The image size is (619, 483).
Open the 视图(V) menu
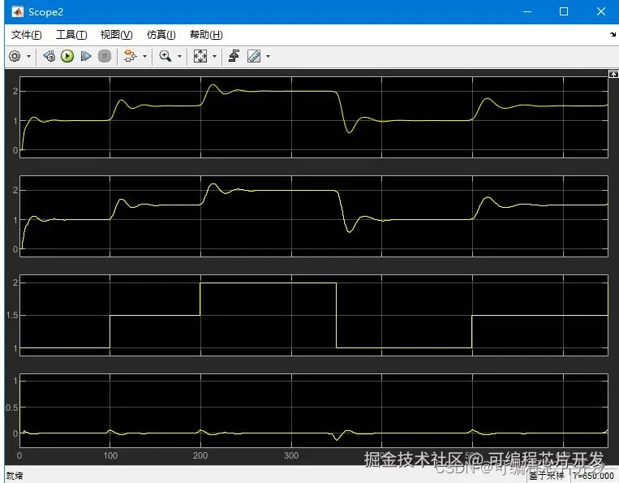[x=117, y=35]
